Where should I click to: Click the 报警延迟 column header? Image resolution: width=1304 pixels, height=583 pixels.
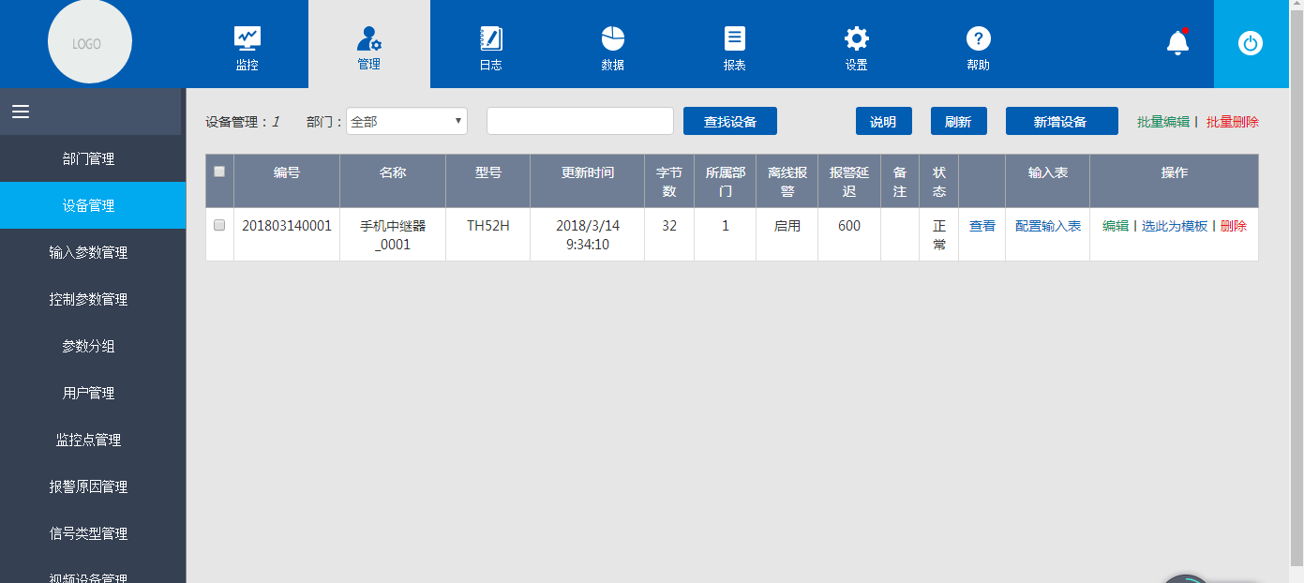(849, 181)
